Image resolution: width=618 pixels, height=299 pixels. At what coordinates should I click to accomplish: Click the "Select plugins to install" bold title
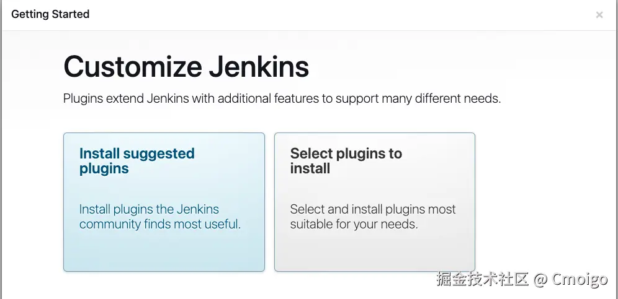[x=346, y=161]
